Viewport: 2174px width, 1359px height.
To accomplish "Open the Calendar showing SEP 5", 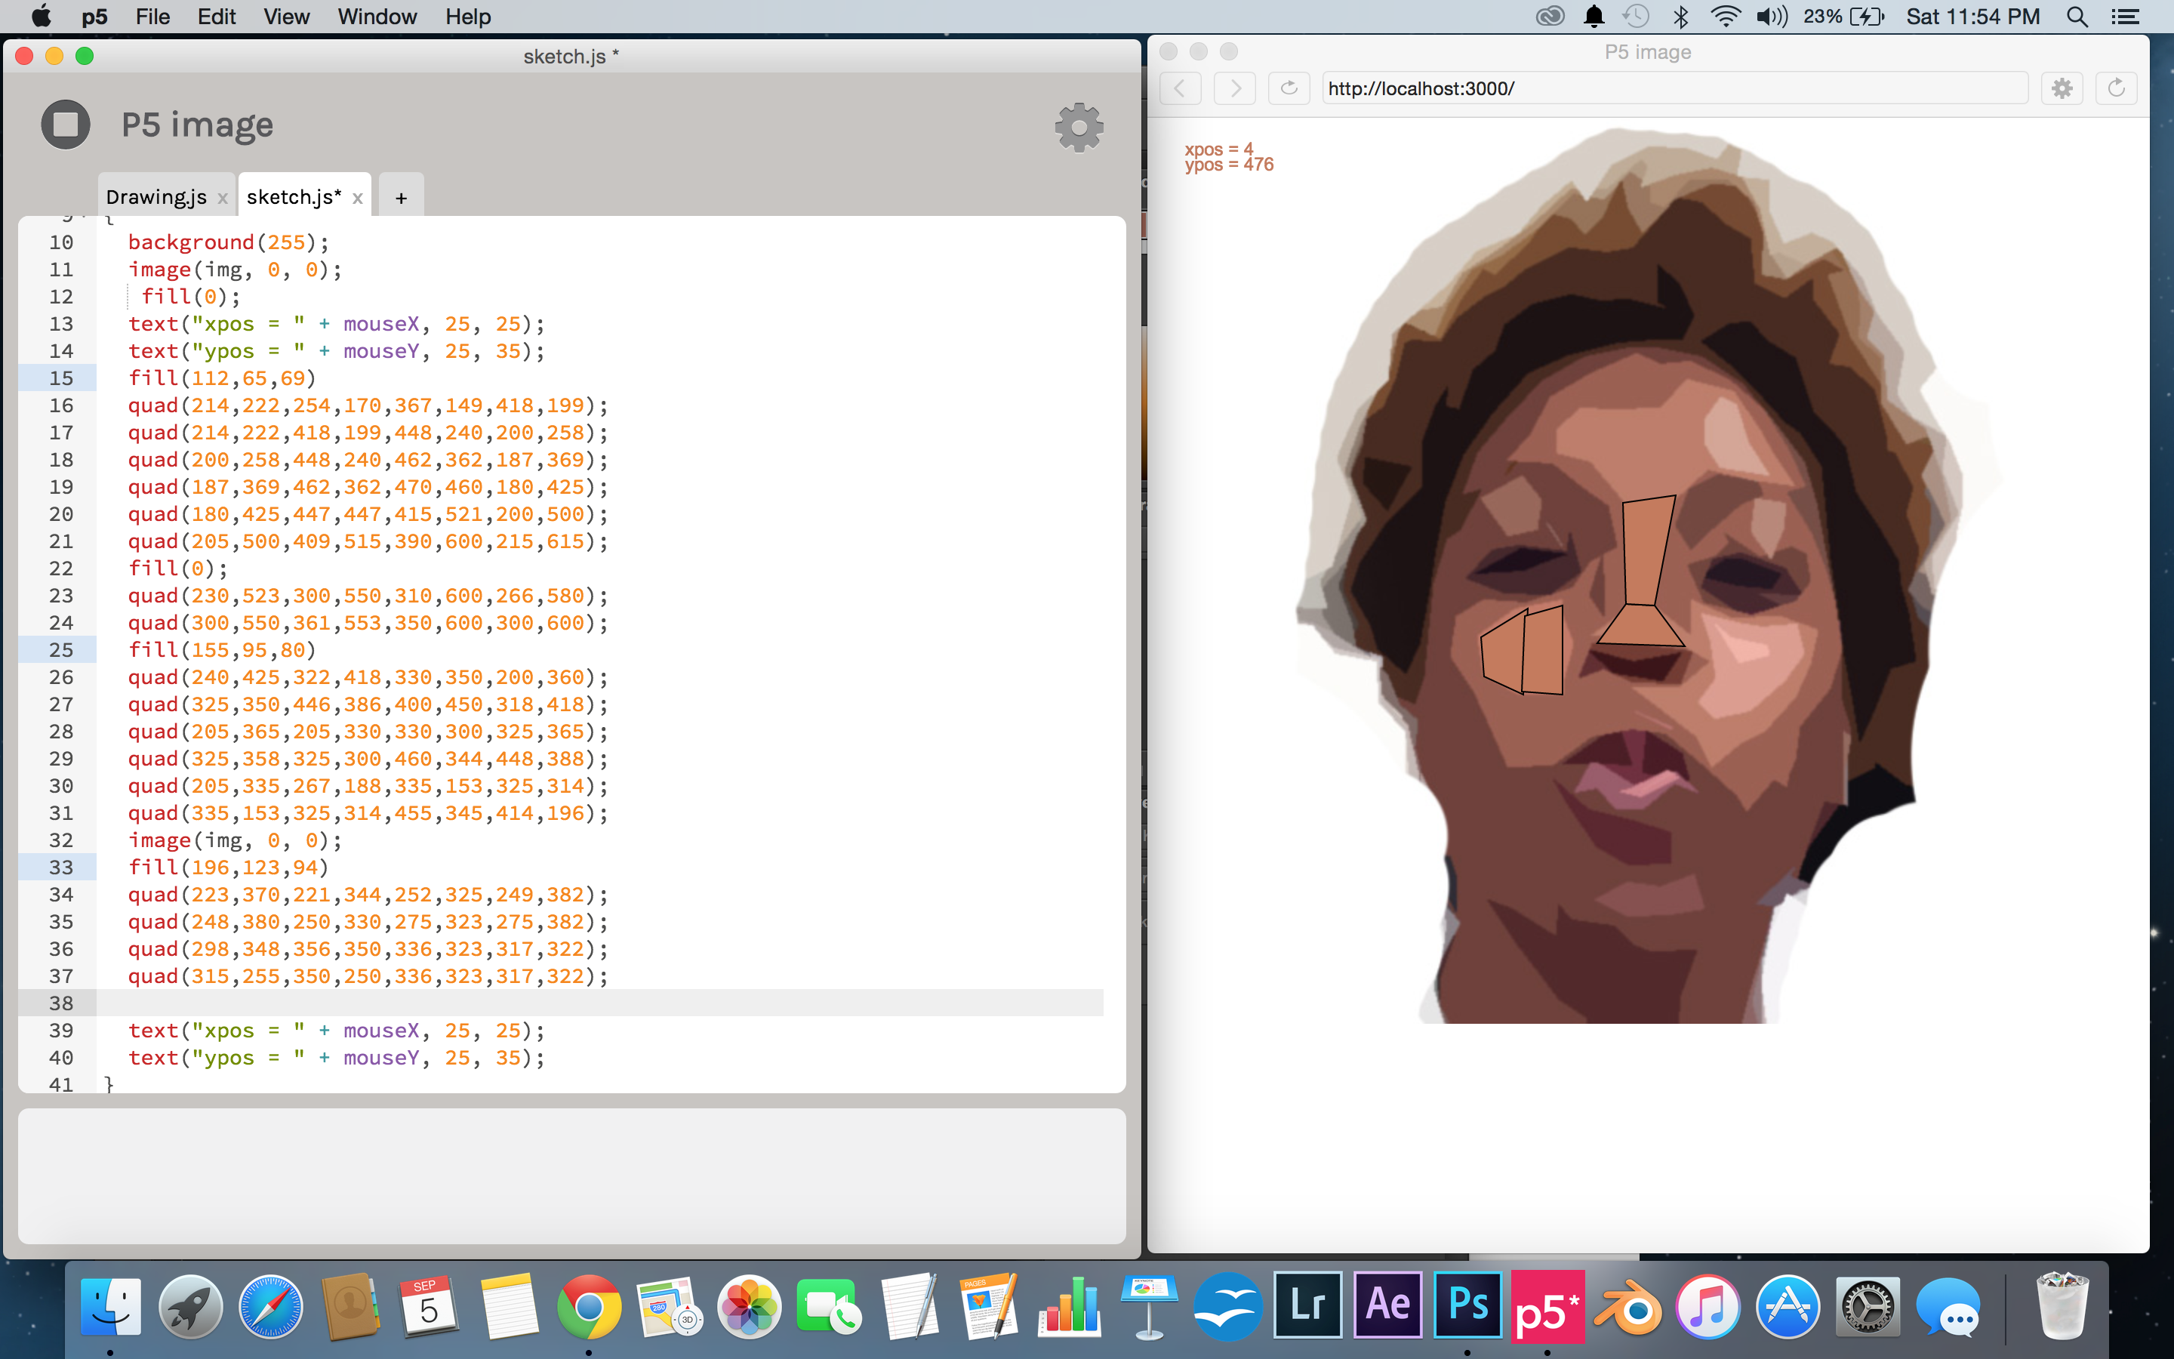I will [x=430, y=1307].
